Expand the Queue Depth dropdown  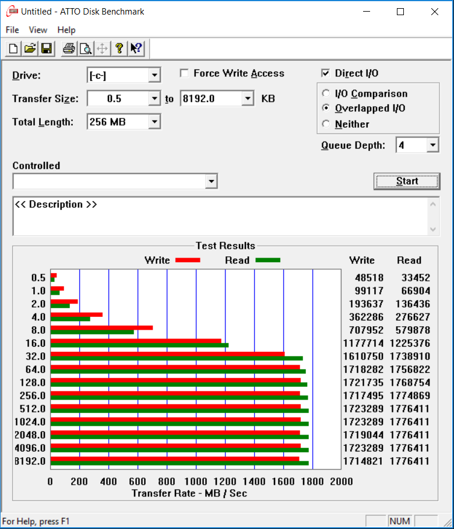pos(433,146)
